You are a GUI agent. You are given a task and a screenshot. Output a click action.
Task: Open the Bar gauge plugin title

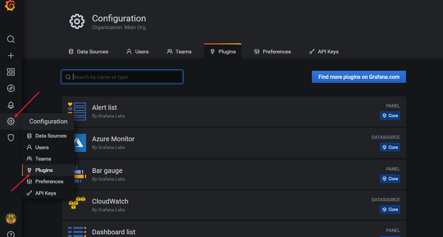tap(107, 171)
